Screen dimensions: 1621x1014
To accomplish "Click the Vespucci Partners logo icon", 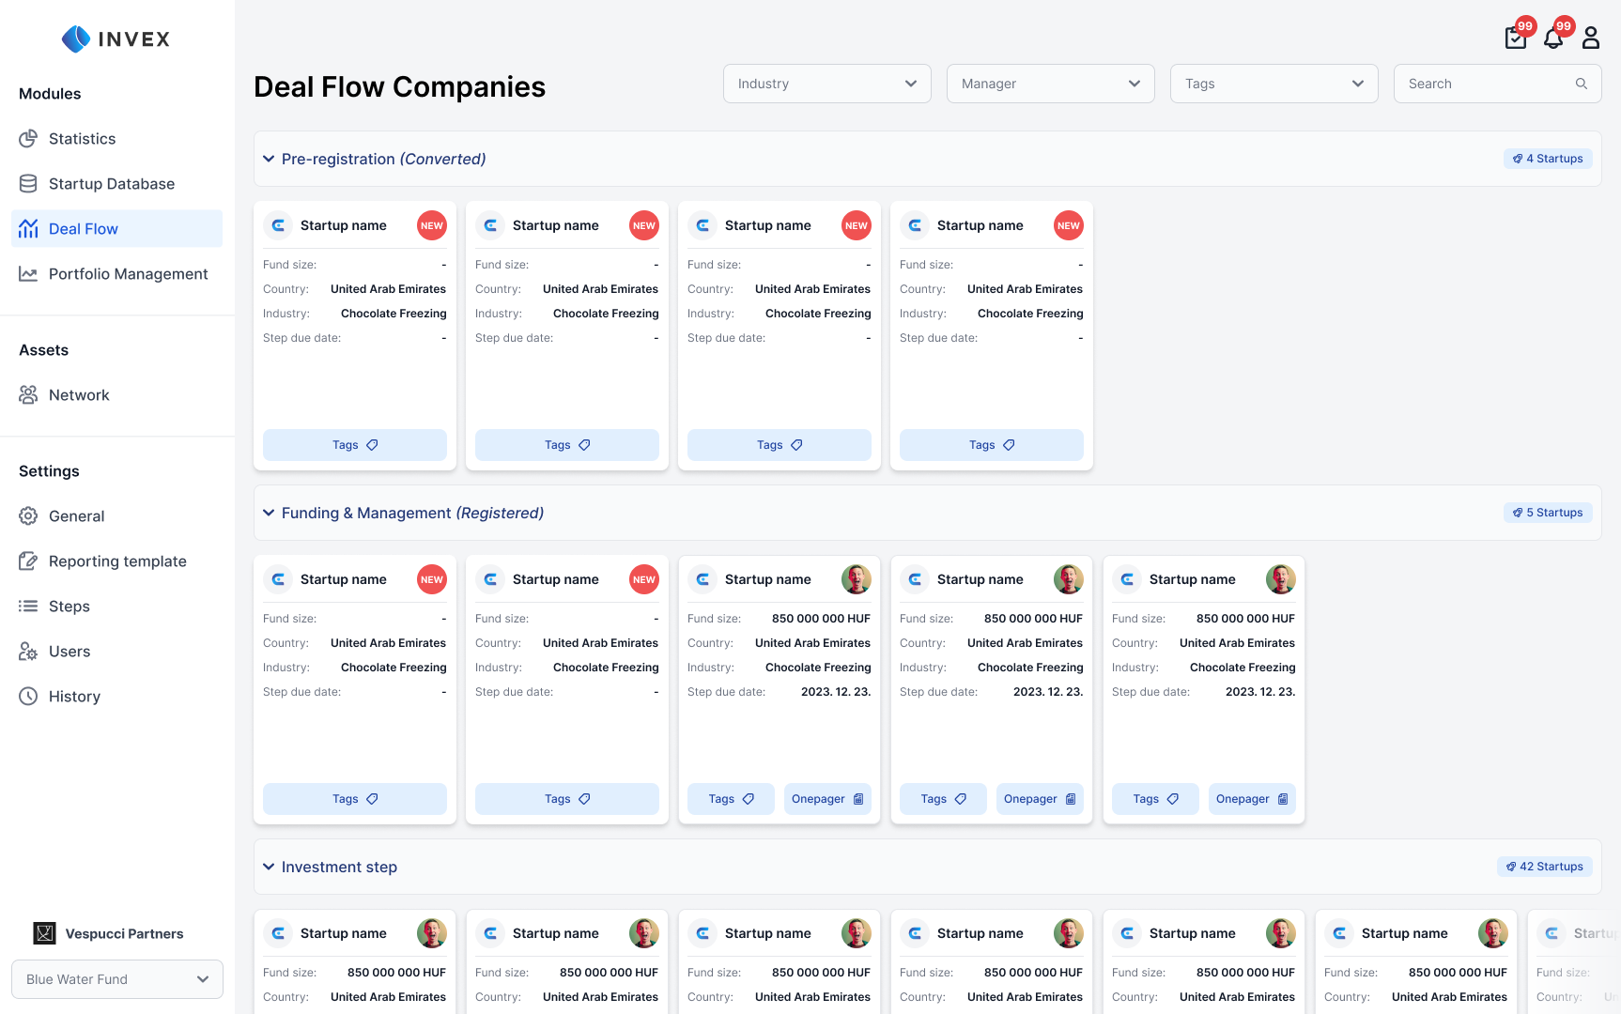I will click(x=44, y=933).
